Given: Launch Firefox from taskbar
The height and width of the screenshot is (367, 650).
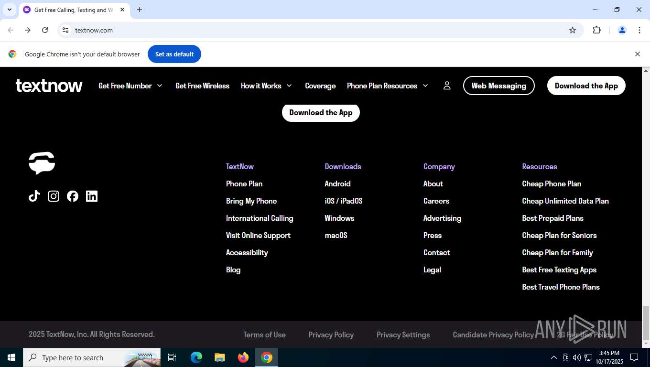Looking at the screenshot, I should (243, 357).
